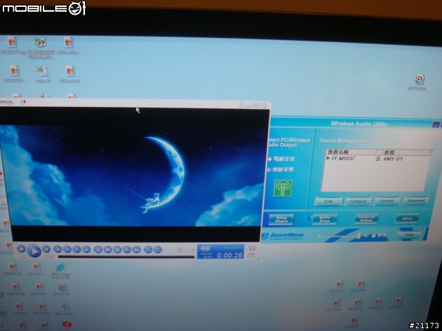Pause playback in PowerDVD
The image size is (442, 331).
(x=46, y=249)
